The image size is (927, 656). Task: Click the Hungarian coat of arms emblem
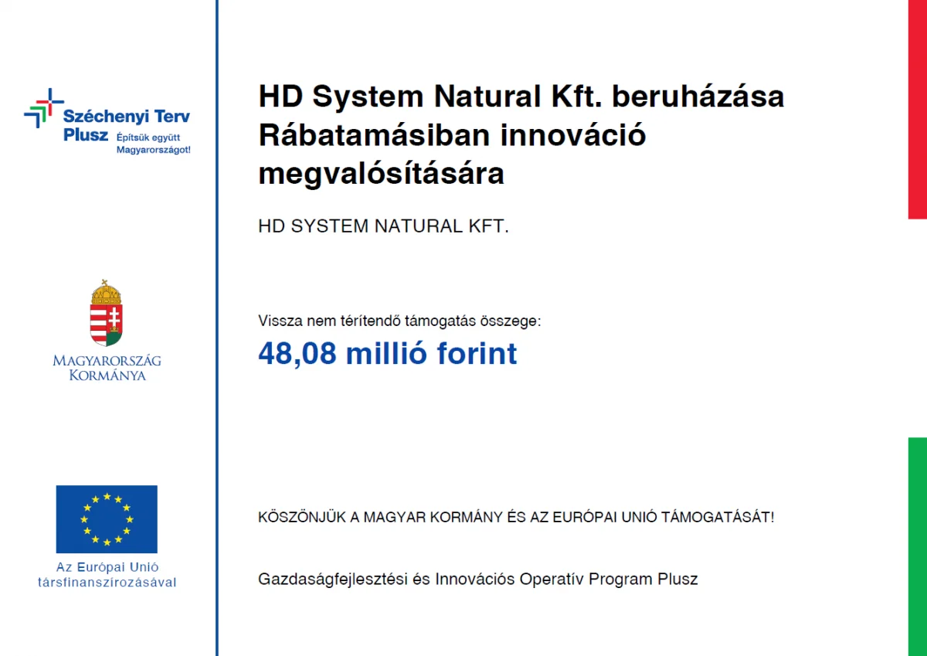107,317
